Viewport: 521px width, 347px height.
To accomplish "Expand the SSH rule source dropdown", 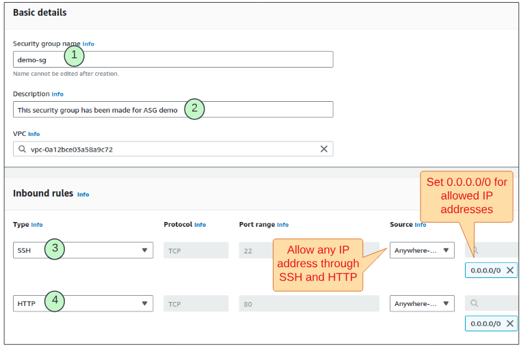I will [x=446, y=250].
